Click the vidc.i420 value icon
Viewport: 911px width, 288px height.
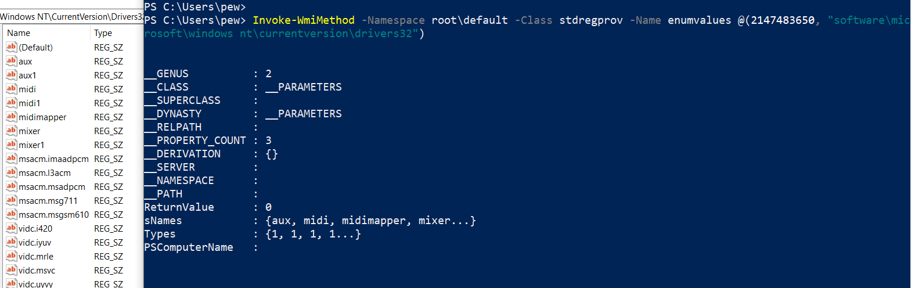(12, 228)
